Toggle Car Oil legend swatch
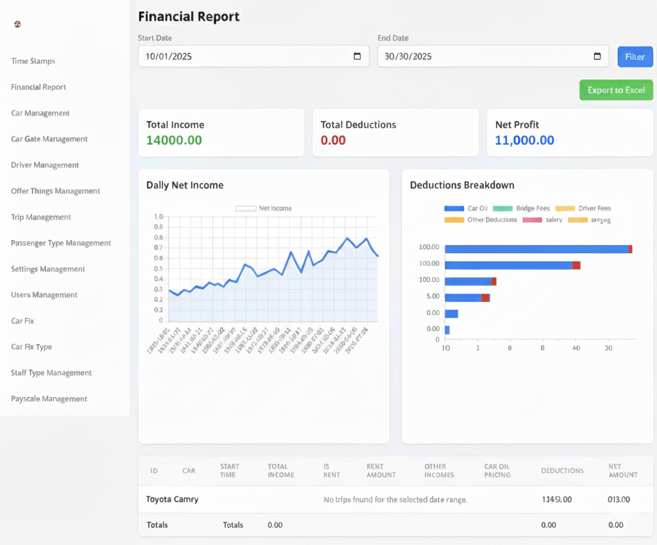The image size is (657, 545). pyautogui.click(x=454, y=208)
